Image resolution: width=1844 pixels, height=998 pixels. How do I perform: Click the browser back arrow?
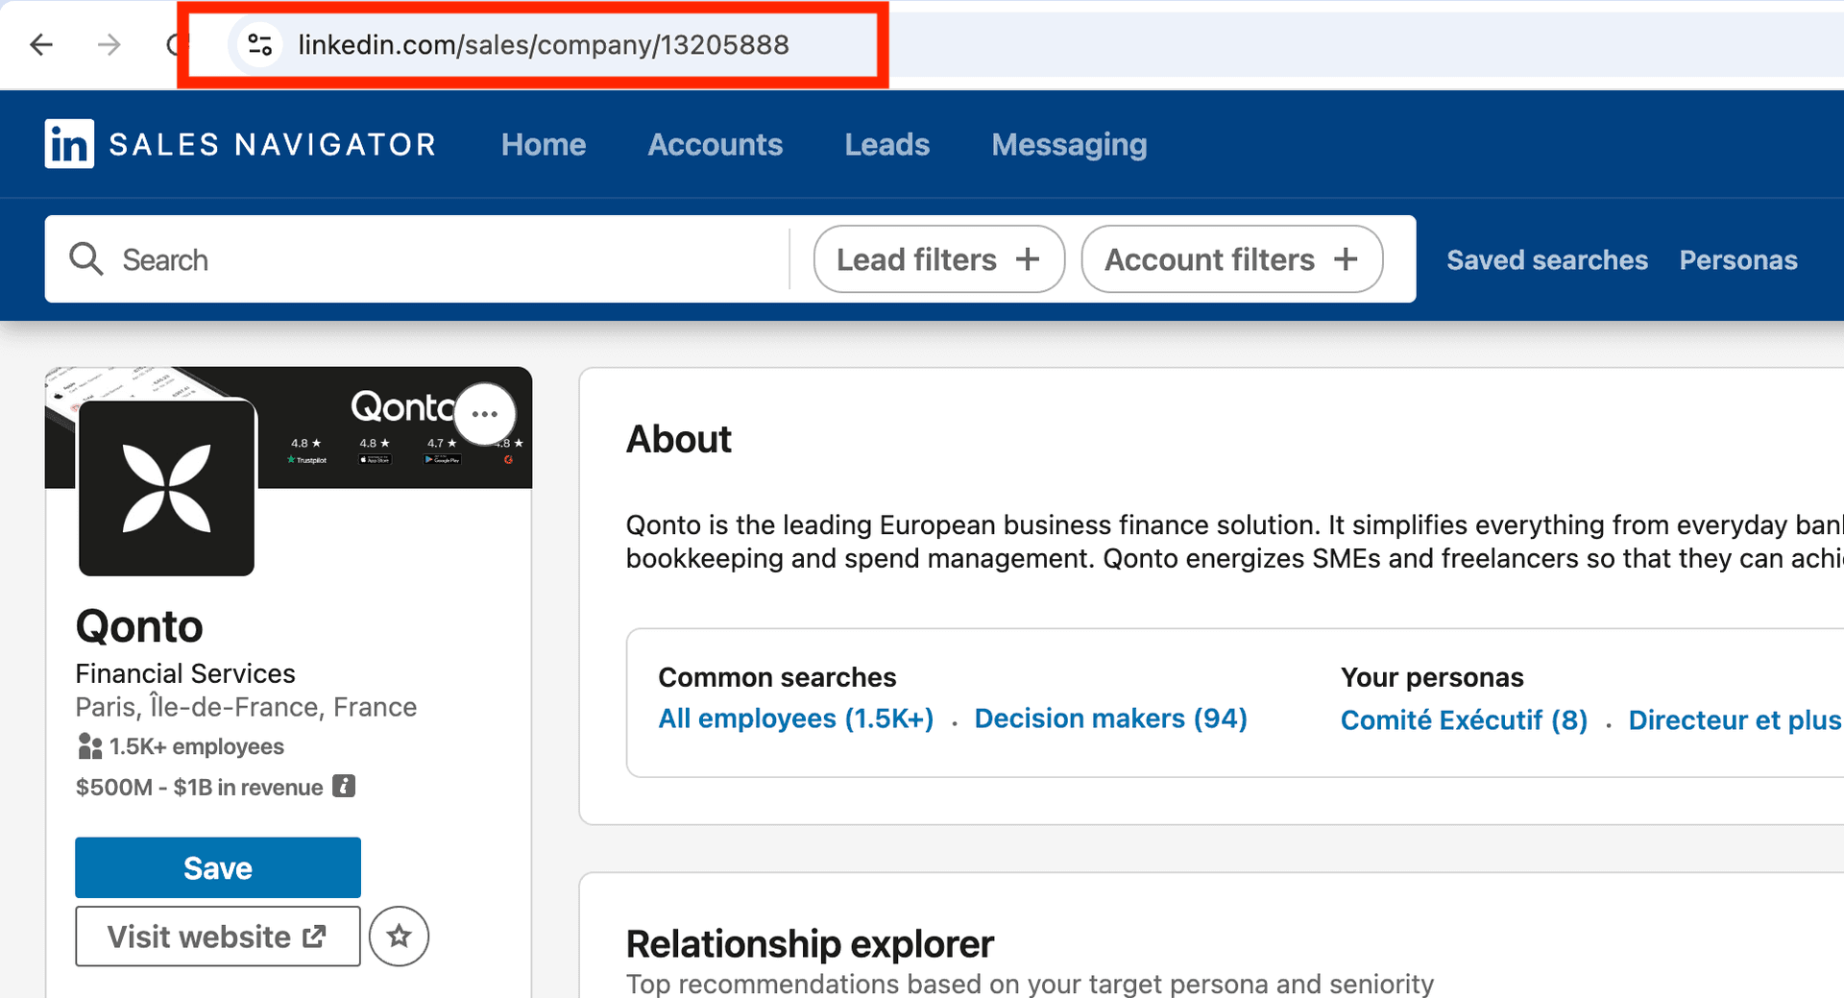40,44
